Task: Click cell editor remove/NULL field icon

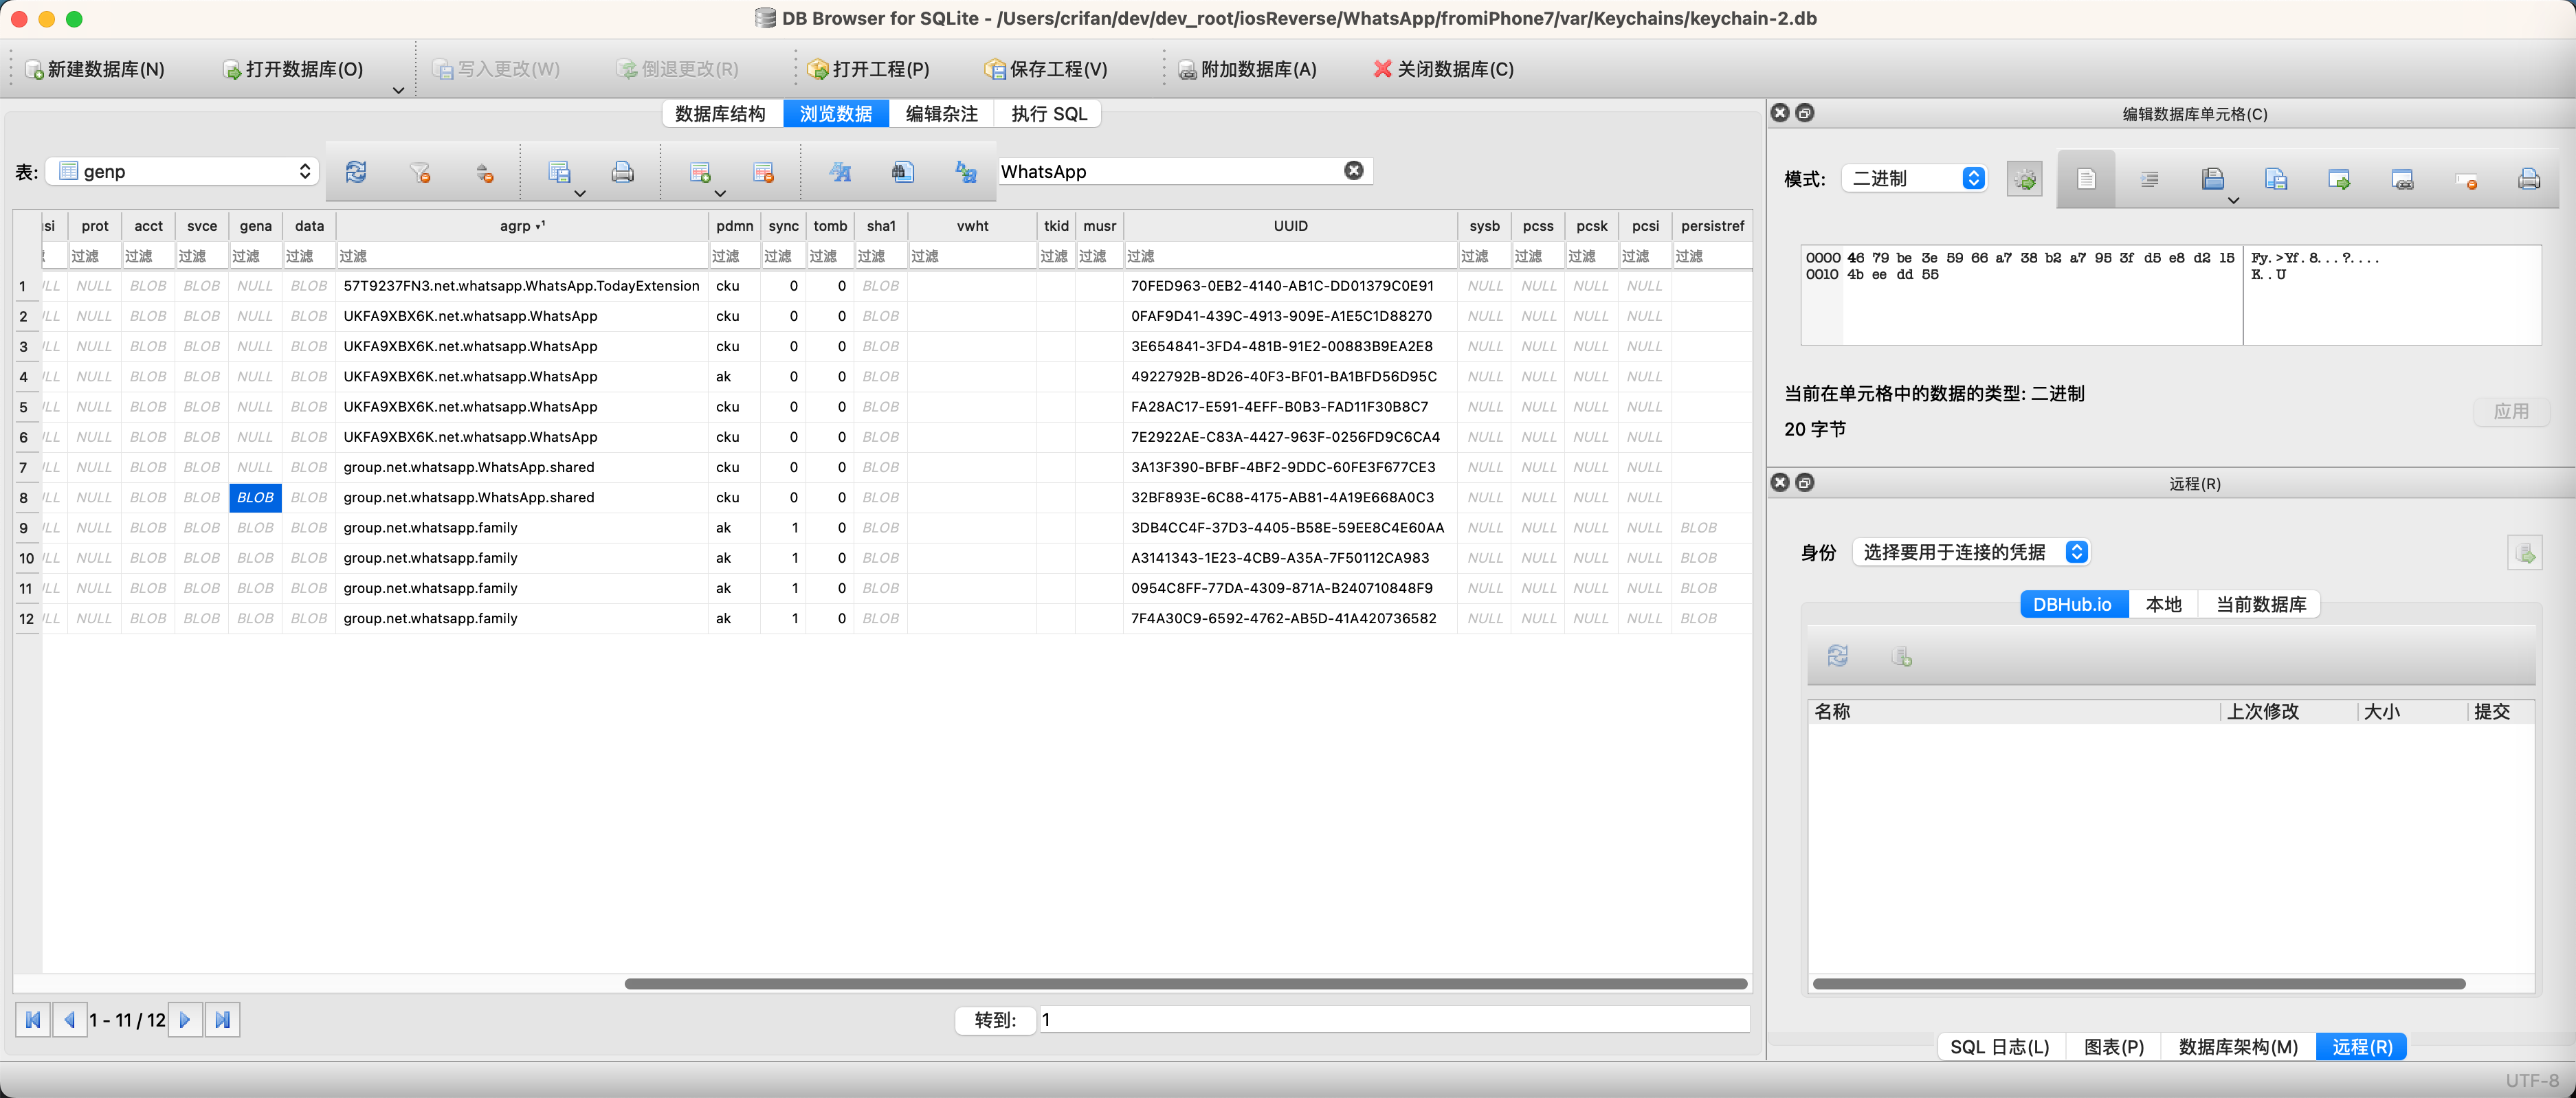Action: point(2466,179)
